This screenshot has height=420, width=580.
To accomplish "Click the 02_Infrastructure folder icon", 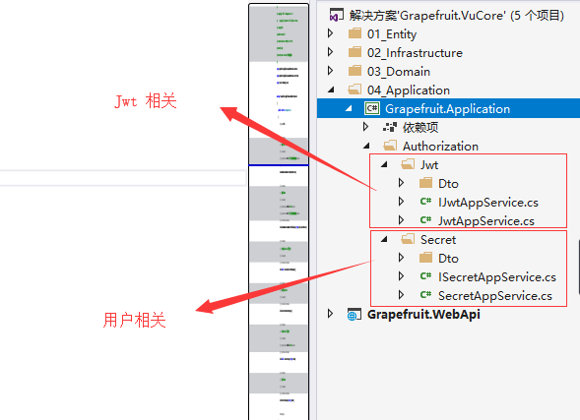I will [x=354, y=52].
